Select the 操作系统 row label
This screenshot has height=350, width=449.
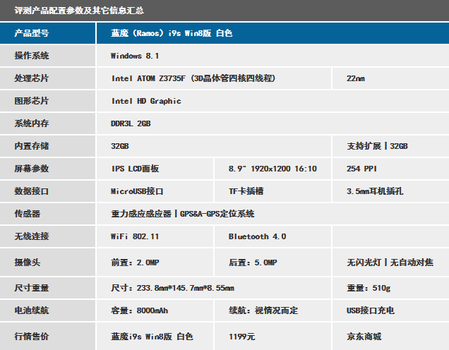tap(47, 56)
